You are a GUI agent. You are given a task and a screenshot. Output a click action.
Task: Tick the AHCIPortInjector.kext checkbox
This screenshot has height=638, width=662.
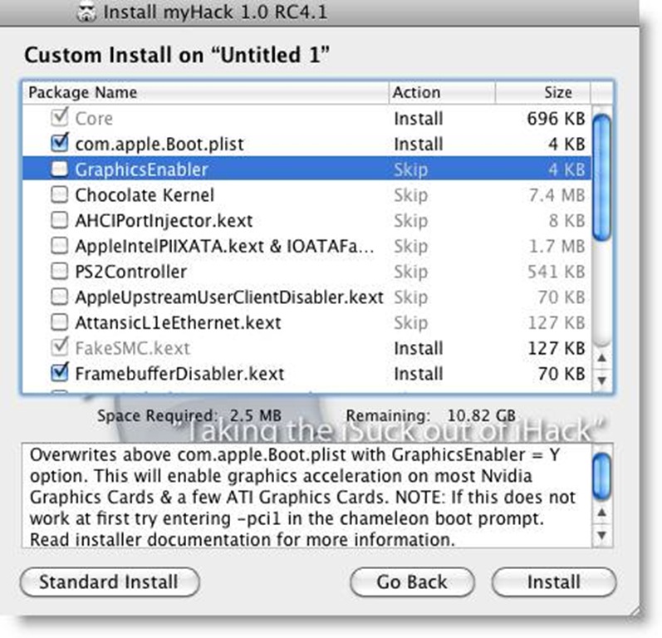pos(59,220)
